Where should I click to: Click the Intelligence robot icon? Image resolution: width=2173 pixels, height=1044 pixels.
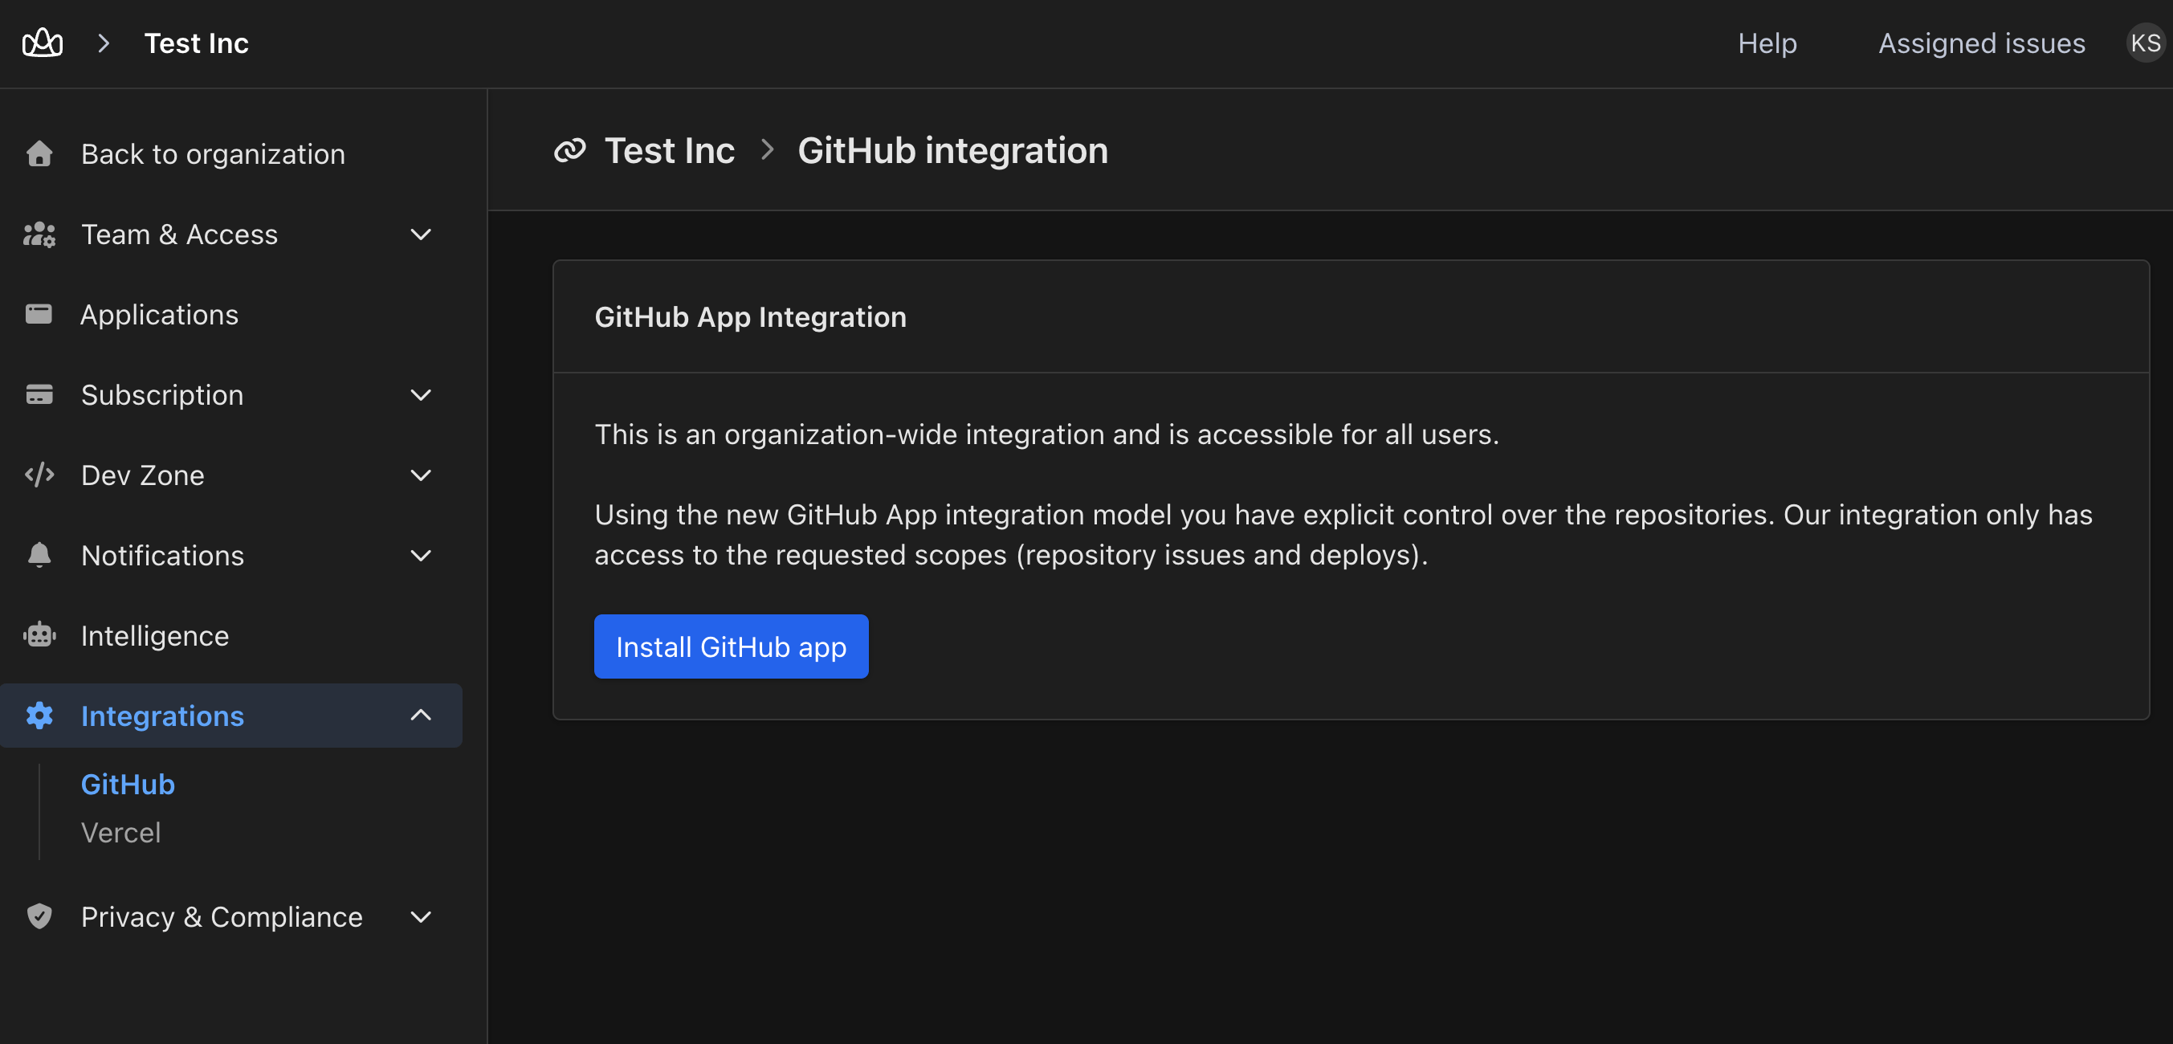(39, 635)
